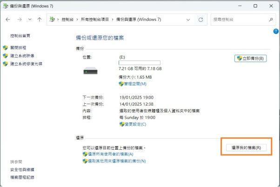Viewport: 280px width, 187px height.
Task: Click the 14/01/2025 12:38 last backup value
Action: 136,104
